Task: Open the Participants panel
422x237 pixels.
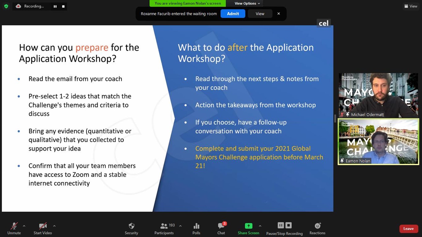Action: click(164, 226)
